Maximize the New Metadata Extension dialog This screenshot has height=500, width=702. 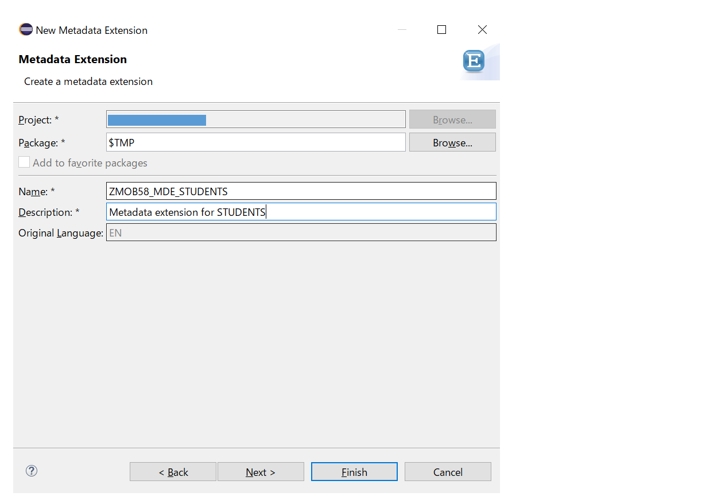pos(441,30)
